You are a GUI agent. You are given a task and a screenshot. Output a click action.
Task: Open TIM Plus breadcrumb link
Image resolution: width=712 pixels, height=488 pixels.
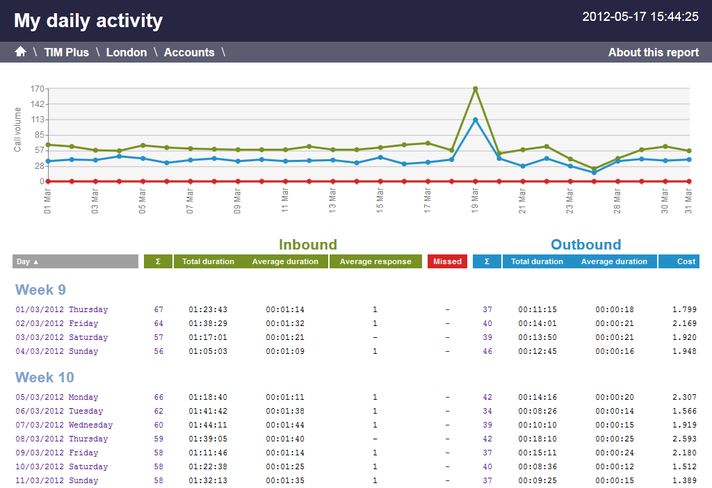pyautogui.click(x=66, y=52)
